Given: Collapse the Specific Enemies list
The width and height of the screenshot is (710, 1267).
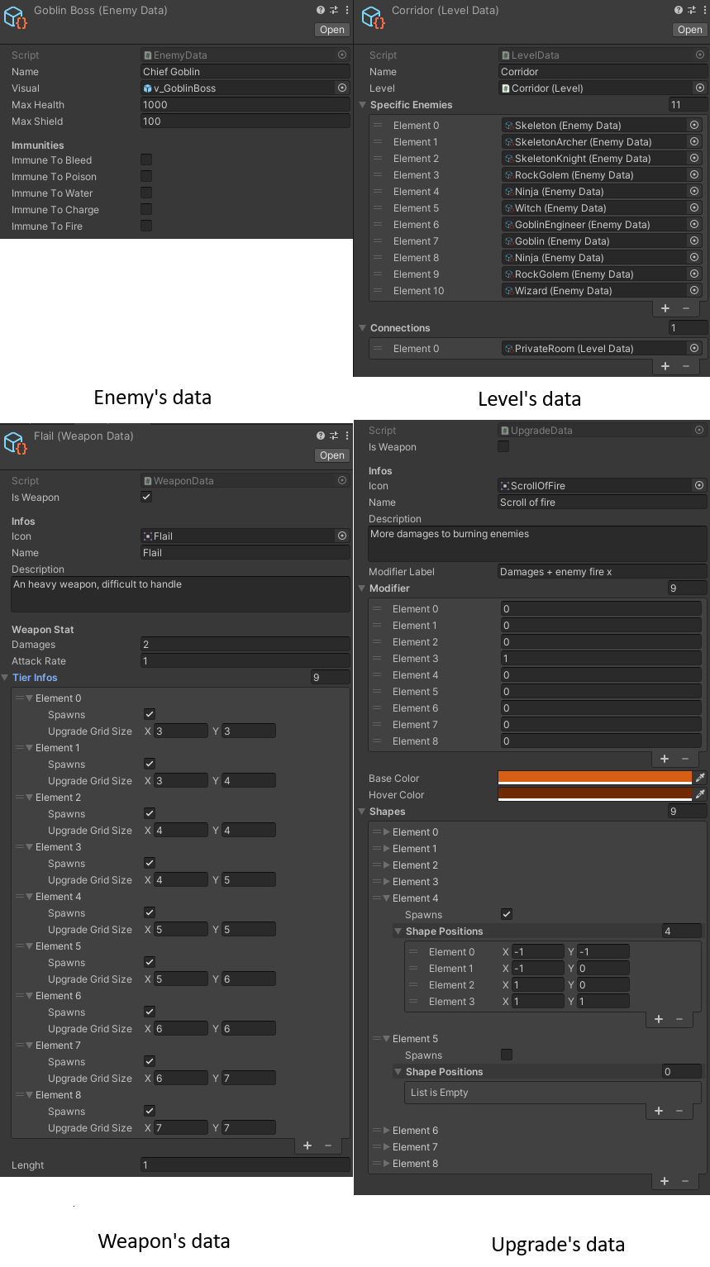Looking at the screenshot, I should [x=363, y=105].
